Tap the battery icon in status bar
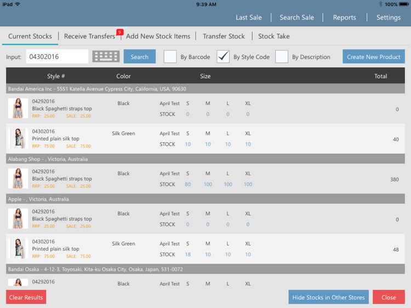Image resolution: width=411 pixels, height=308 pixels. [404, 4]
